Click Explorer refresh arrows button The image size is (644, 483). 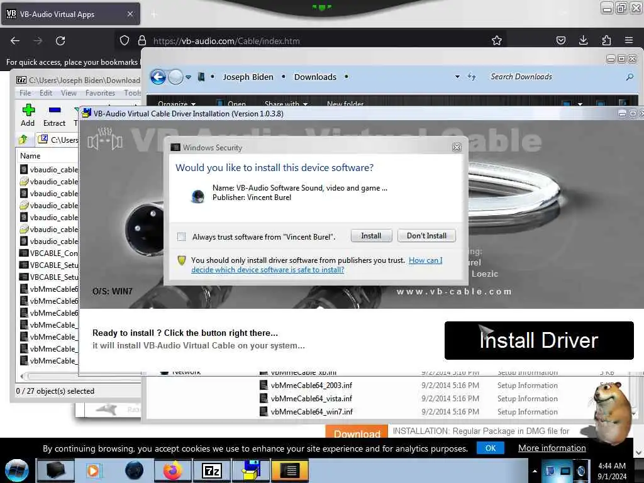(472, 77)
